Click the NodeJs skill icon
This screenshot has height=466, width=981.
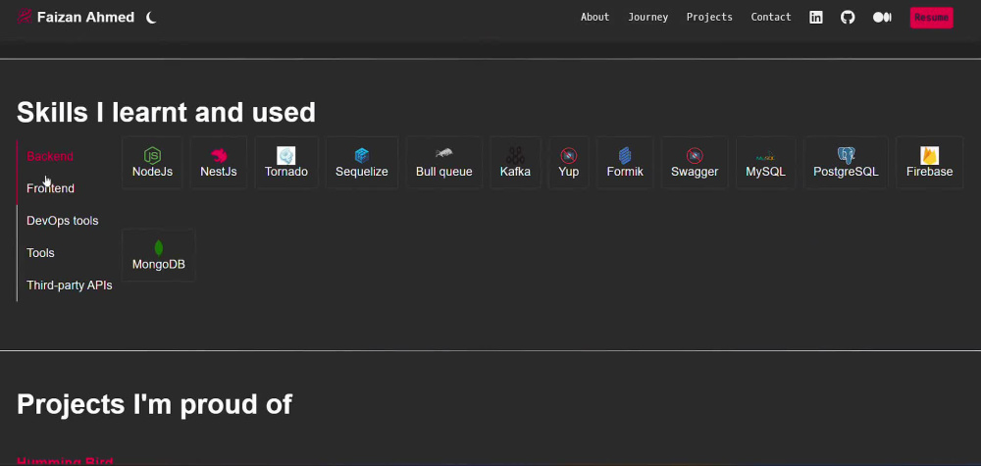pyautogui.click(x=152, y=155)
